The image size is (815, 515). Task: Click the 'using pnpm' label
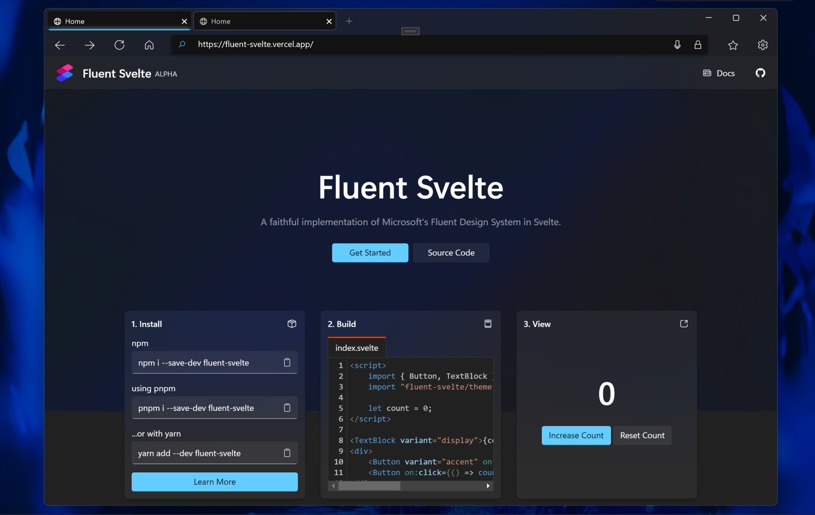point(153,388)
